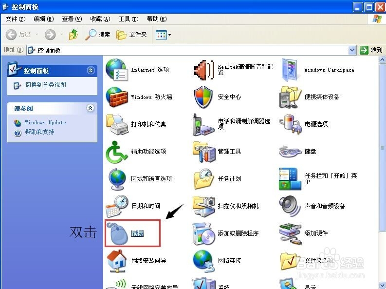Open 电话和调制解调器选项 phone icon
The width and height of the screenshot is (386, 289).
pos(203,125)
